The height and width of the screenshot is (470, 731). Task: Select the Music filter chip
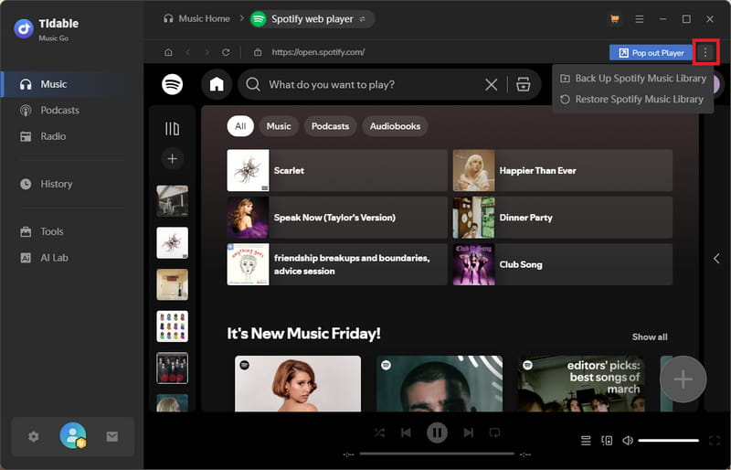[x=279, y=126]
